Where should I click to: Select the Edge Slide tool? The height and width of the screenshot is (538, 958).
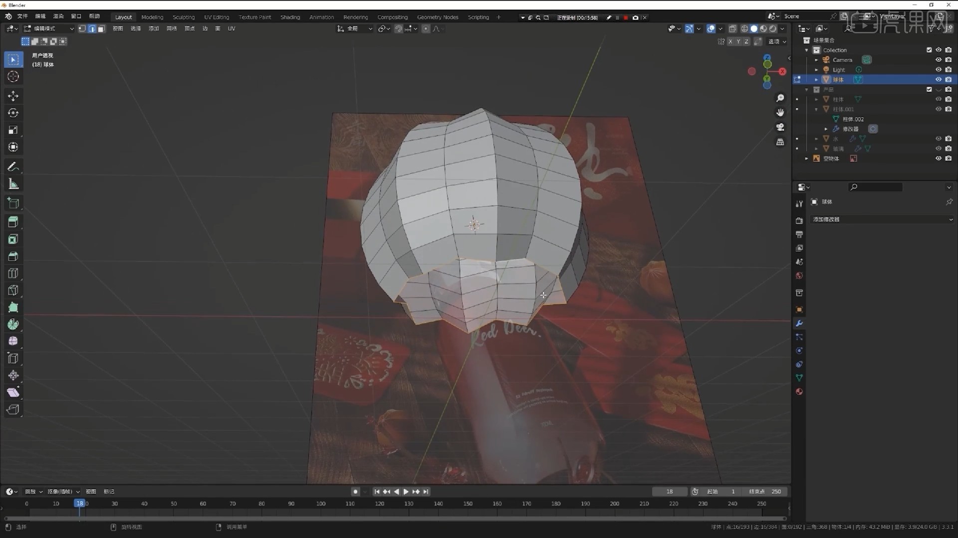click(x=13, y=359)
